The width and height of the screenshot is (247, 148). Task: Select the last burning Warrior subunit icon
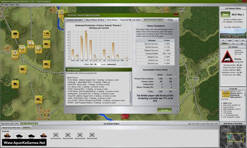tap(44, 136)
